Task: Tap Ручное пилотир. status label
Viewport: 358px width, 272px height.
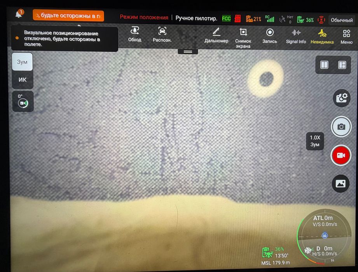Action: (x=196, y=18)
